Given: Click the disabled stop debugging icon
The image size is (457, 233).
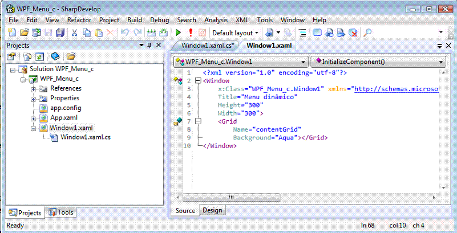Looking at the screenshot, I should click(x=203, y=32).
